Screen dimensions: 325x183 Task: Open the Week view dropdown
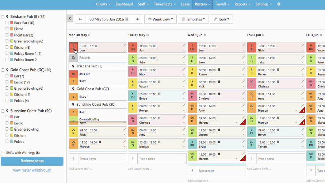(160, 19)
